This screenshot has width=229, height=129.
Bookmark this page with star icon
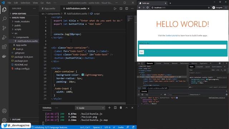pyautogui.click(x=209, y=8)
